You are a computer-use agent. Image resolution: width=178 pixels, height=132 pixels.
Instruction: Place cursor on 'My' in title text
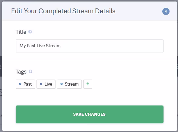(23, 46)
